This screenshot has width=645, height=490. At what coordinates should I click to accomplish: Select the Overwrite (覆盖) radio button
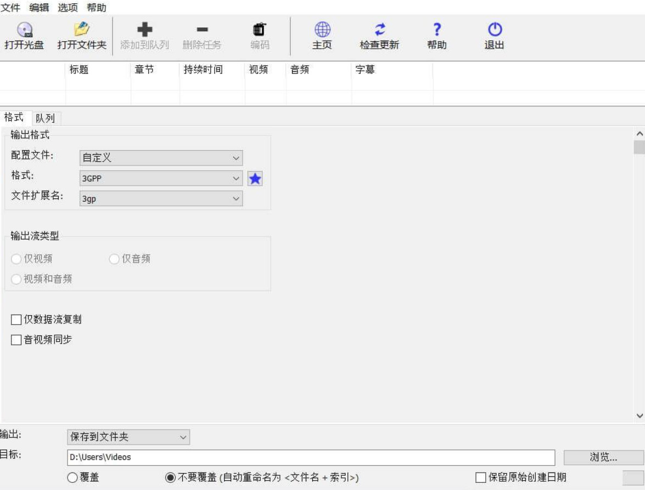[72, 477]
